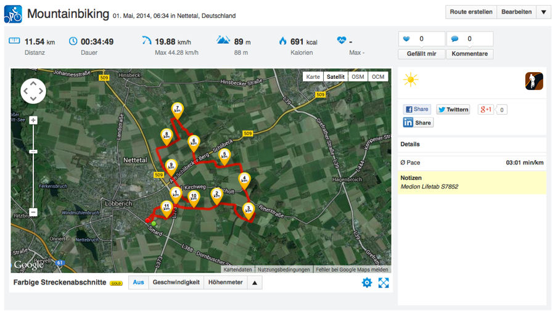Click the map pan control

click(x=33, y=91)
